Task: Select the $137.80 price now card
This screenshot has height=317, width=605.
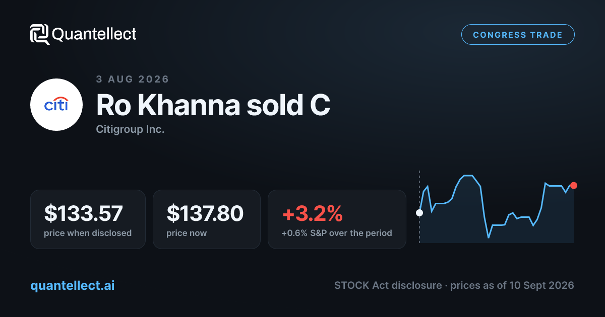Action: (207, 219)
